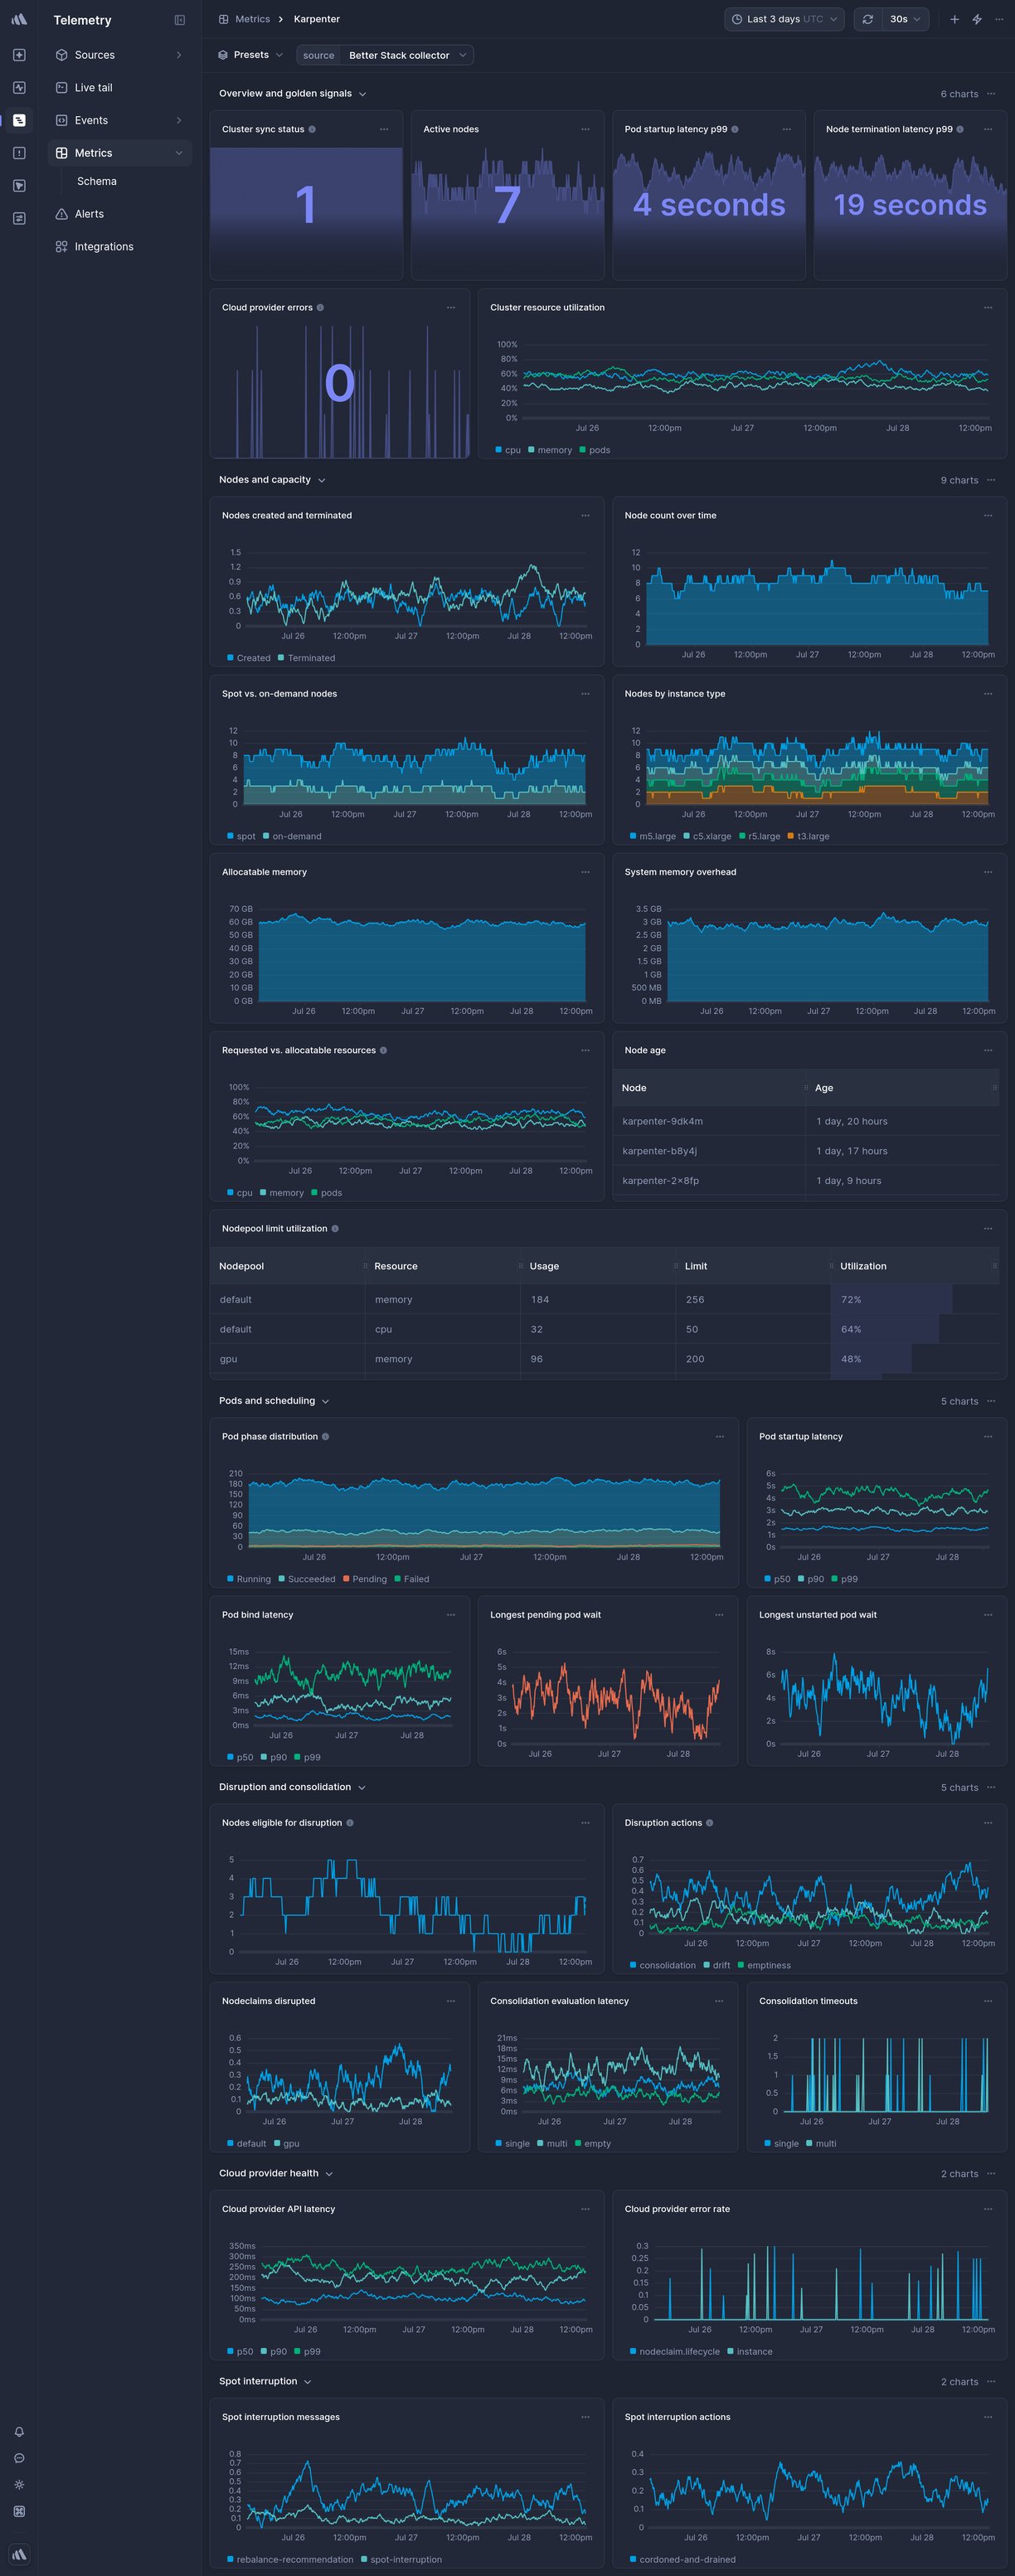Image resolution: width=1015 pixels, height=2576 pixels.
Task: Click the Karpenter breadcrumb title
Action: 317,19
